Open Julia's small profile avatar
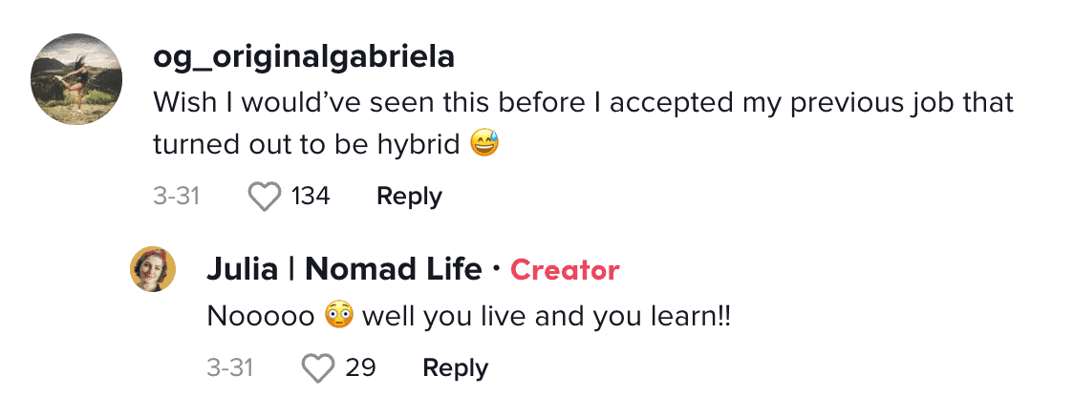The width and height of the screenshot is (1074, 397). (153, 269)
